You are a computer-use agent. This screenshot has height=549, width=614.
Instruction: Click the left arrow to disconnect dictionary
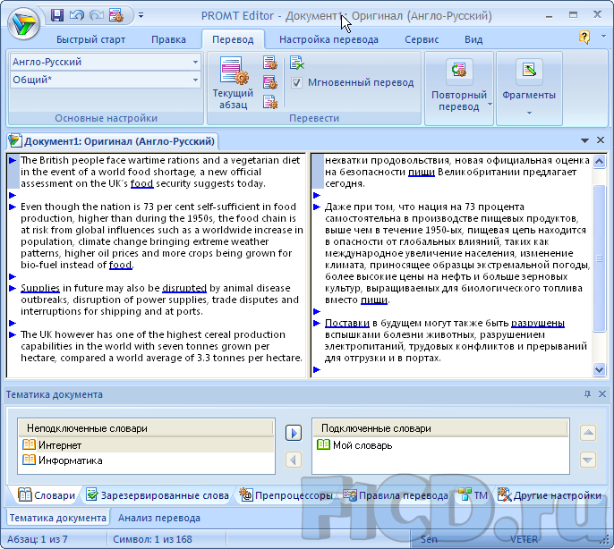[294, 460]
